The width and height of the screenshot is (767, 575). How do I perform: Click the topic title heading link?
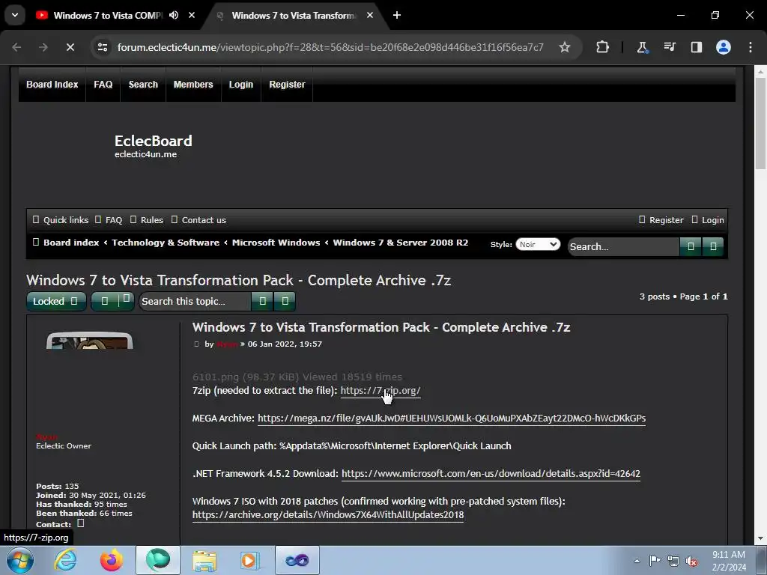point(239,280)
